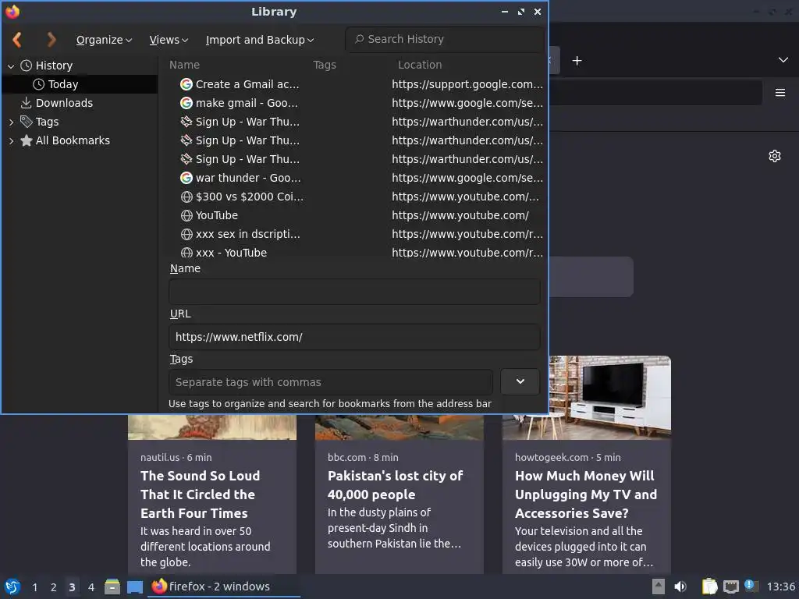Click the removable media eject tray icon
Image resolution: width=799 pixels, height=599 pixels.
659,587
